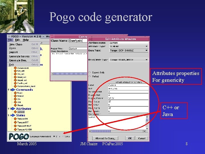The width and height of the screenshot is (205, 154).
Task: Collapse the States tree node
Action: tap(9, 115)
